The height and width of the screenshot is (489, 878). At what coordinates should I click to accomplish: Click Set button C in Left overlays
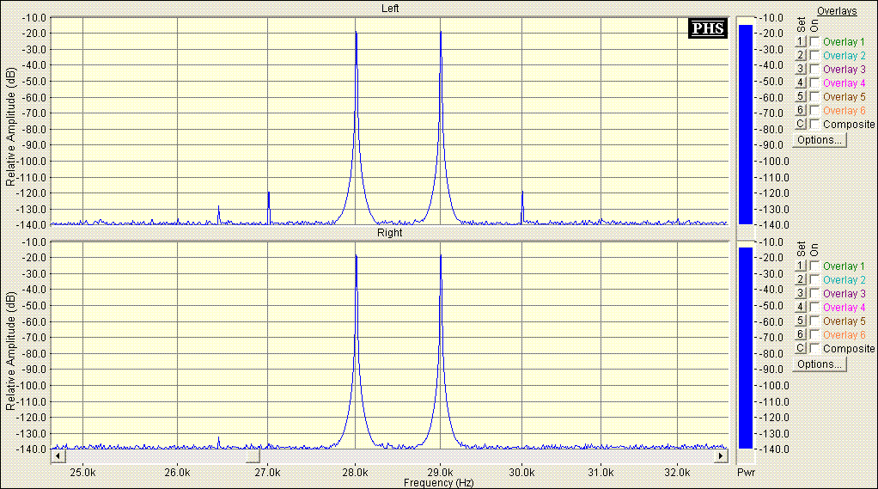[x=800, y=124]
